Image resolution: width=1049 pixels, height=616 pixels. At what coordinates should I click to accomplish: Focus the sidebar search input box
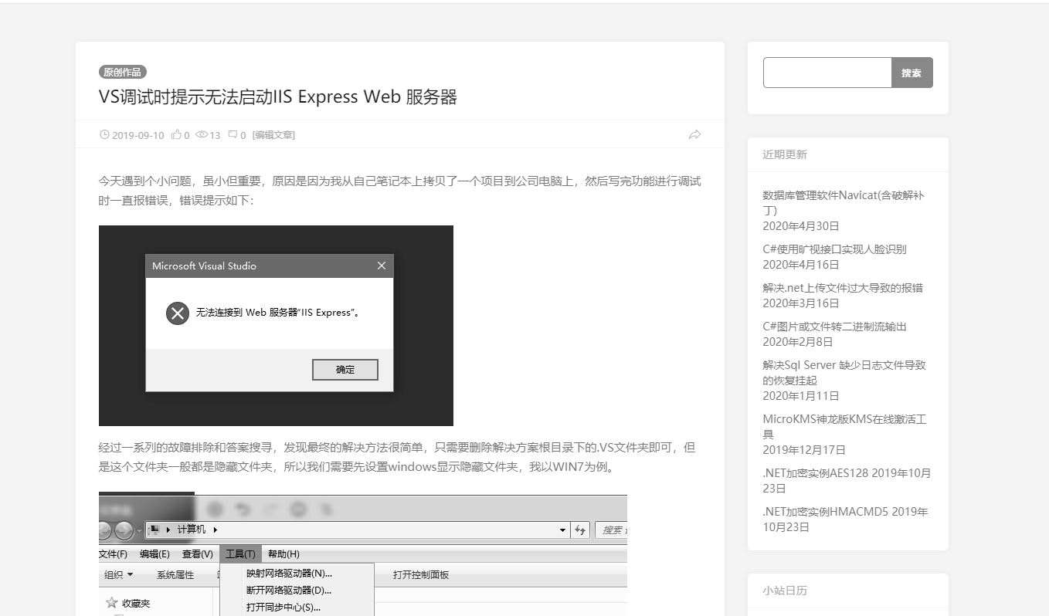click(x=827, y=73)
